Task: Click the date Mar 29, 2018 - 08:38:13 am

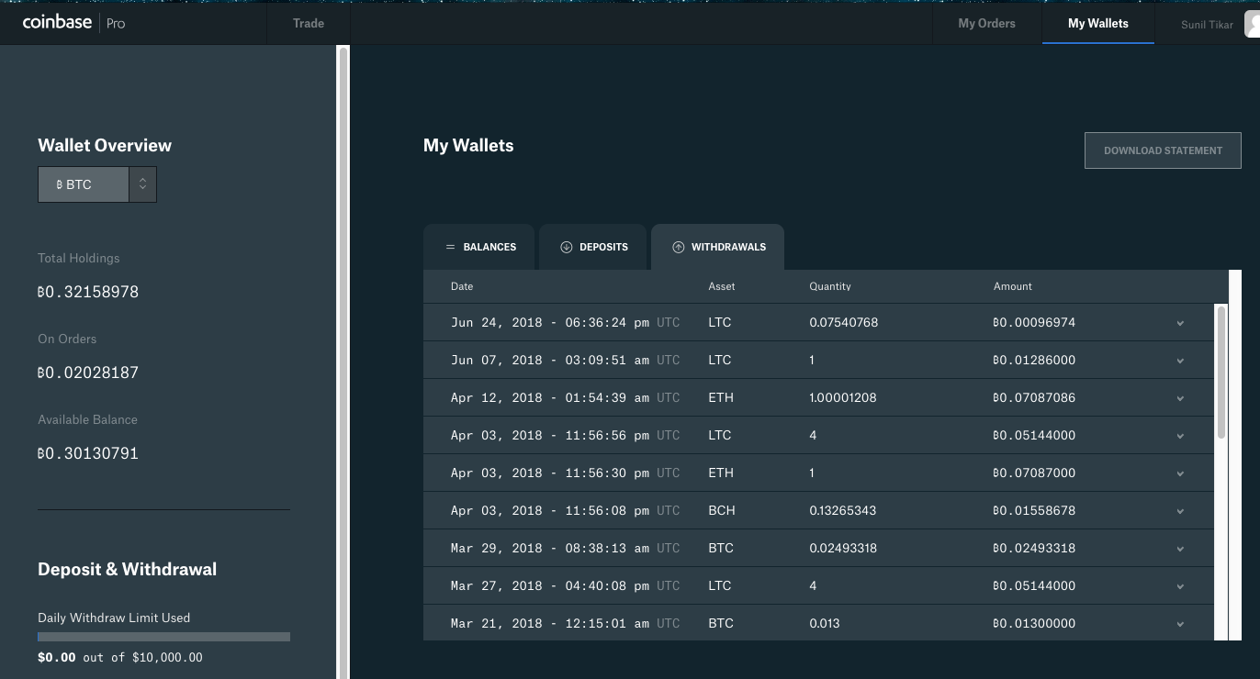Action: point(550,549)
